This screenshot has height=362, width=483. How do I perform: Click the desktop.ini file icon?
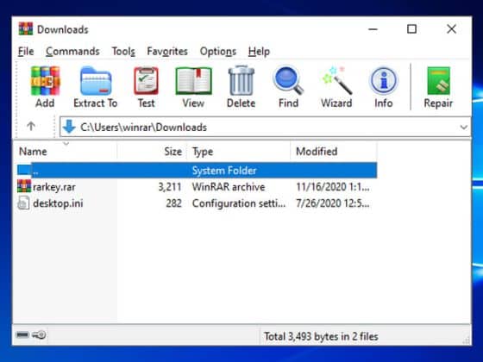24,203
